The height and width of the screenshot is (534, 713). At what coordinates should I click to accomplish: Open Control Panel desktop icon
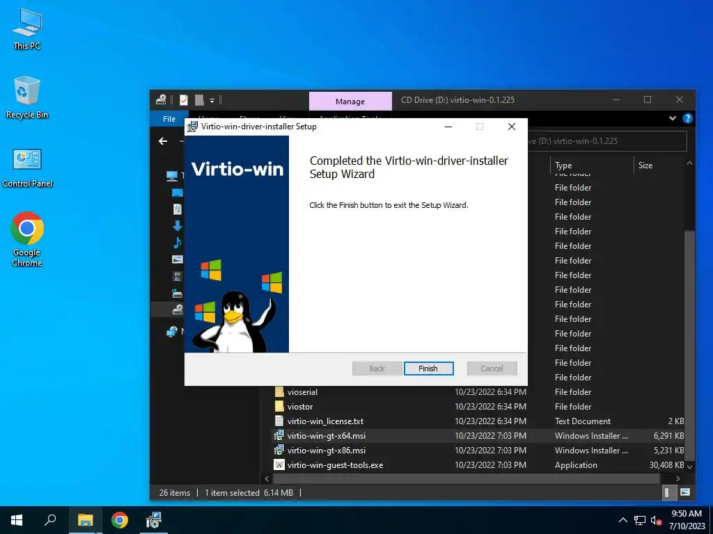27,168
